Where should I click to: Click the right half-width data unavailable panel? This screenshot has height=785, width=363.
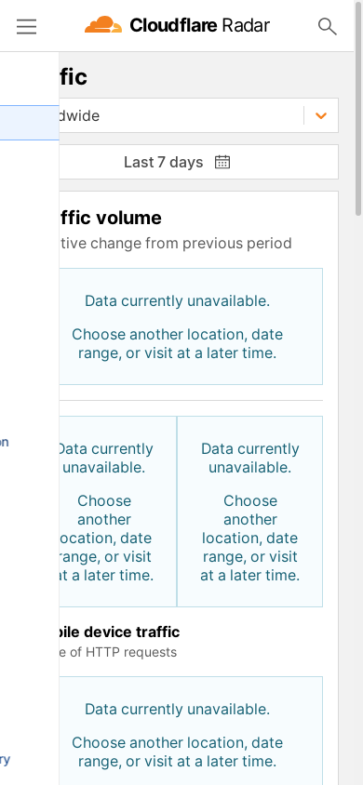[x=249, y=512]
